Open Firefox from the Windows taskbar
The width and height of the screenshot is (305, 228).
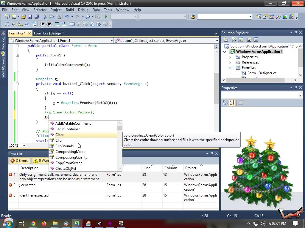[x=44, y=224]
